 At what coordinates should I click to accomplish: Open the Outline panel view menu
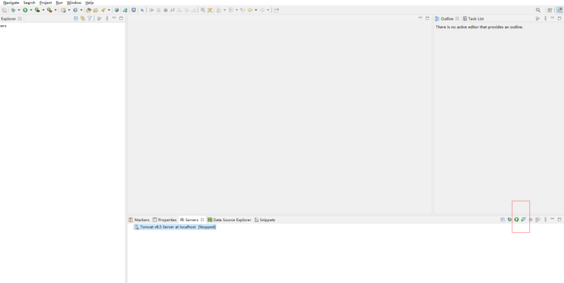[x=545, y=18]
